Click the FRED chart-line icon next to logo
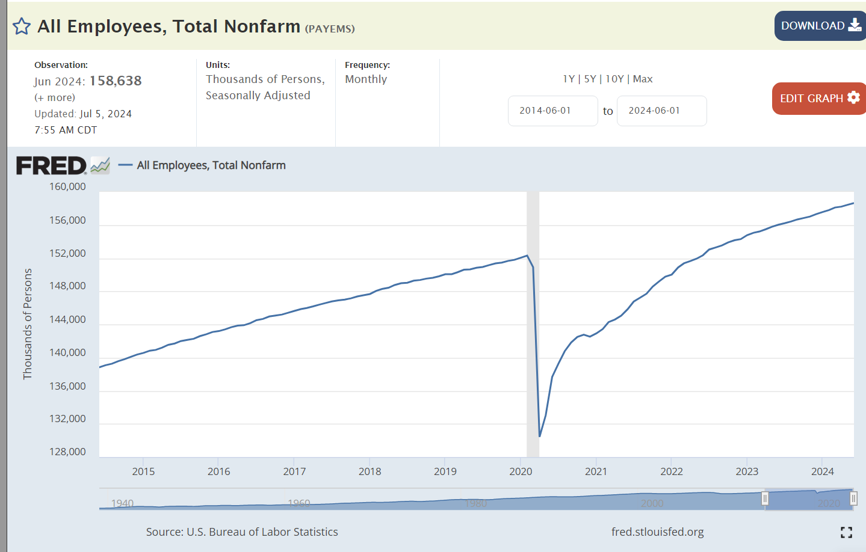The height and width of the screenshot is (552, 866). (x=100, y=165)
